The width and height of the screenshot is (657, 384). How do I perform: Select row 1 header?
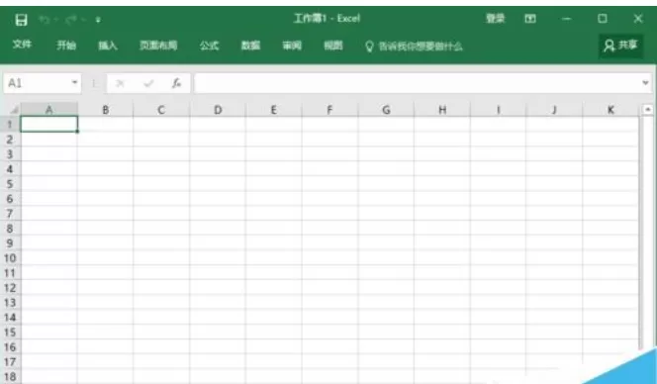[x=10, y=124]
